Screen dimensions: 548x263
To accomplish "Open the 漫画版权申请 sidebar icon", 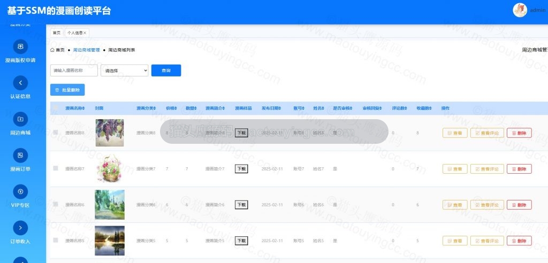I will point(20,47).
